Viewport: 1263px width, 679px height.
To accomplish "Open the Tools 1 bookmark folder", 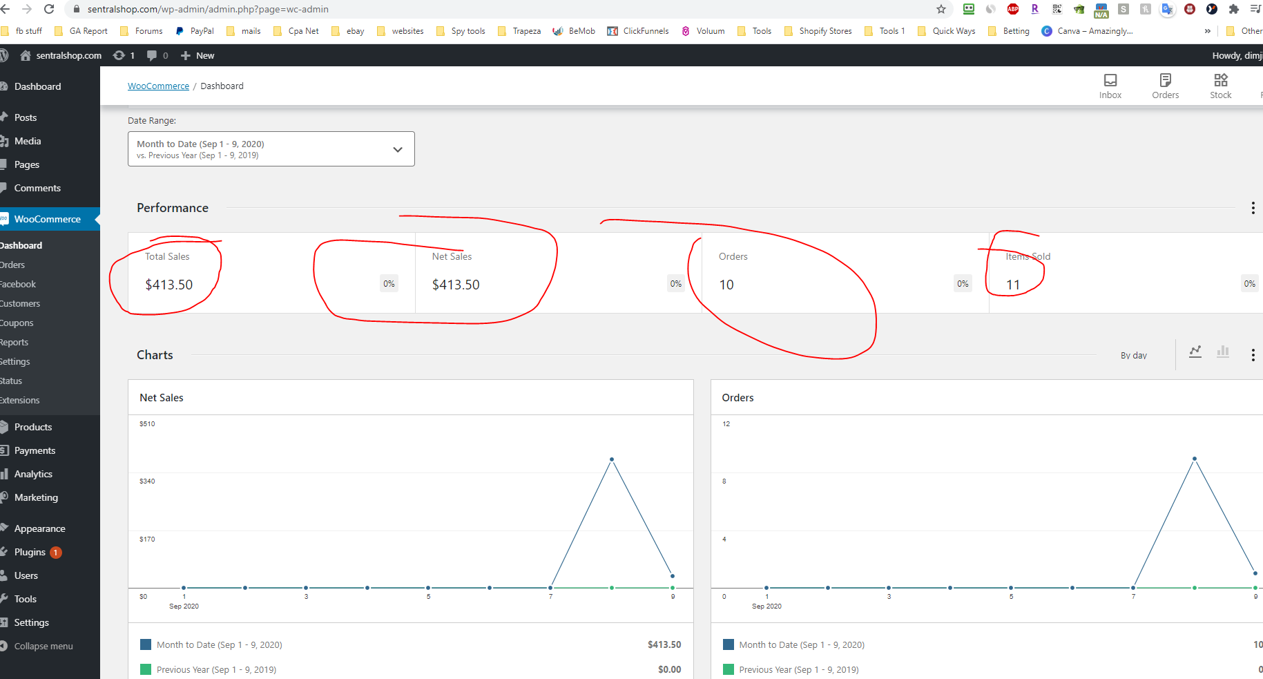I will (885, 31).
